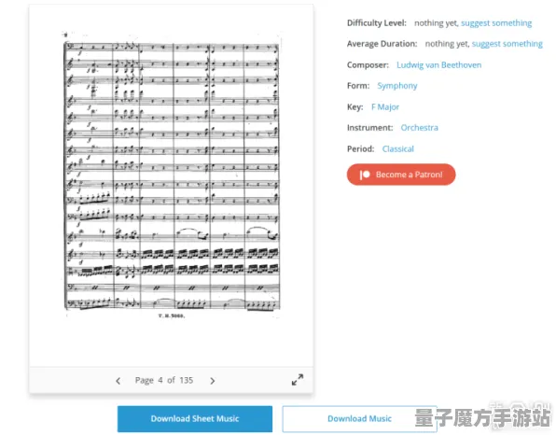This screenshot has width=556, height=435.
Task: Open the F Major key link
Action: pos(385,106)
